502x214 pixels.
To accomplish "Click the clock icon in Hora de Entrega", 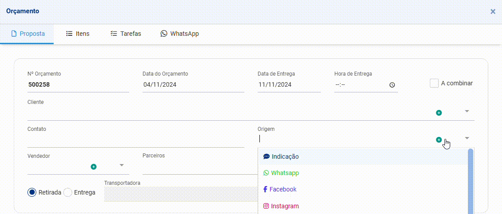I will 392,85.
